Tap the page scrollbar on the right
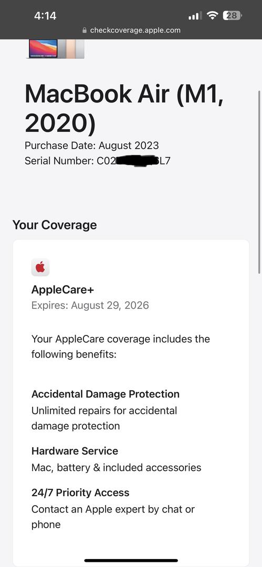The image size is (262, 567). pos(259,182)
